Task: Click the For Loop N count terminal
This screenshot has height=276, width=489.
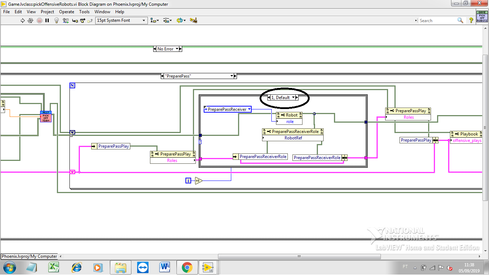Action: pos(72,86)
